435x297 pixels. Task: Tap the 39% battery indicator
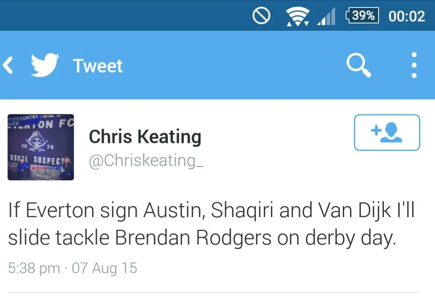point(362,16)
